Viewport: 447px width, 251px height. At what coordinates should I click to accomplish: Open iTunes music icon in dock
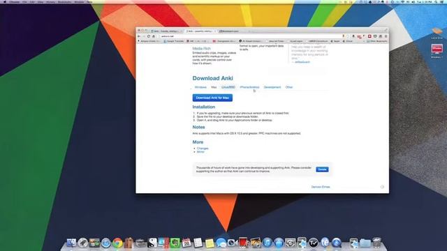[268, 243]
